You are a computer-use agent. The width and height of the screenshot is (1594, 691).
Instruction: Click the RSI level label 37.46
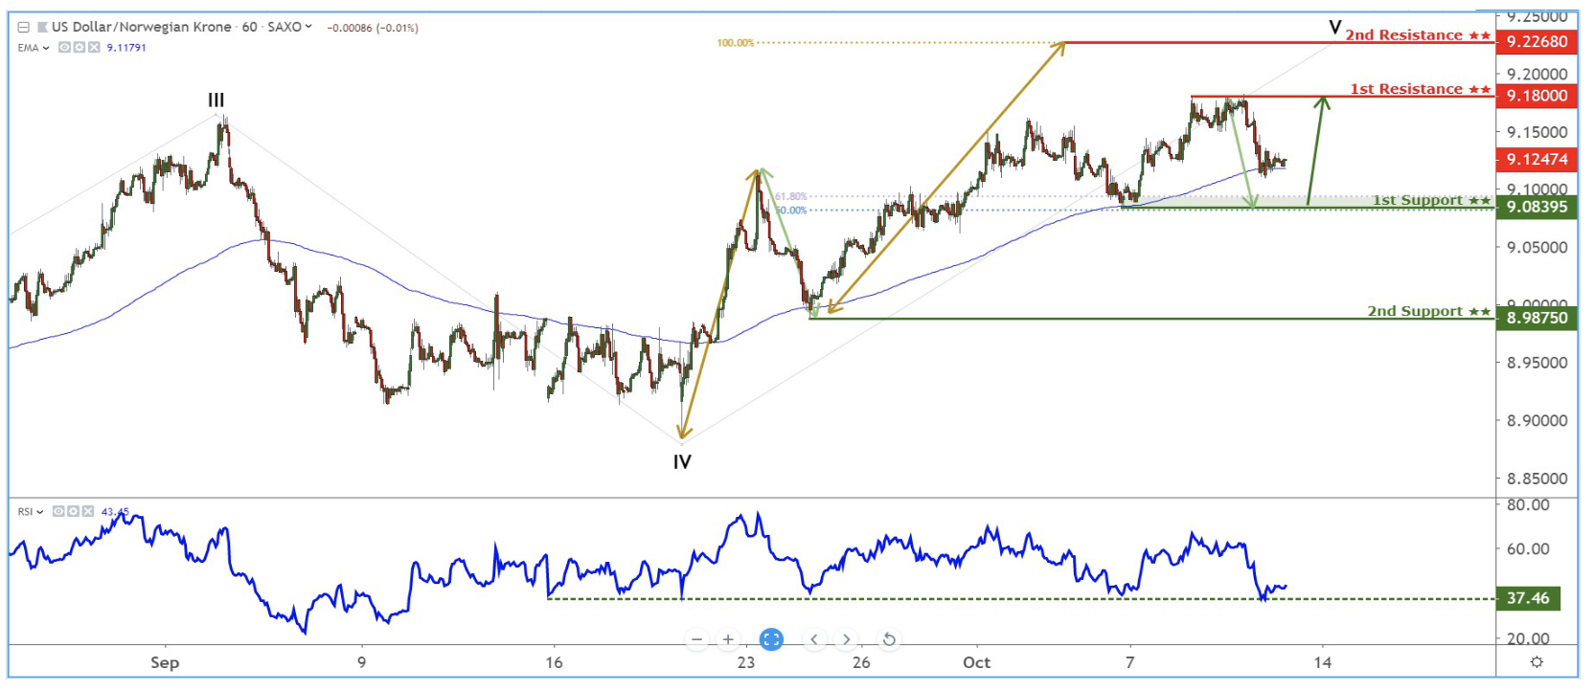[x=1528, y=598]
